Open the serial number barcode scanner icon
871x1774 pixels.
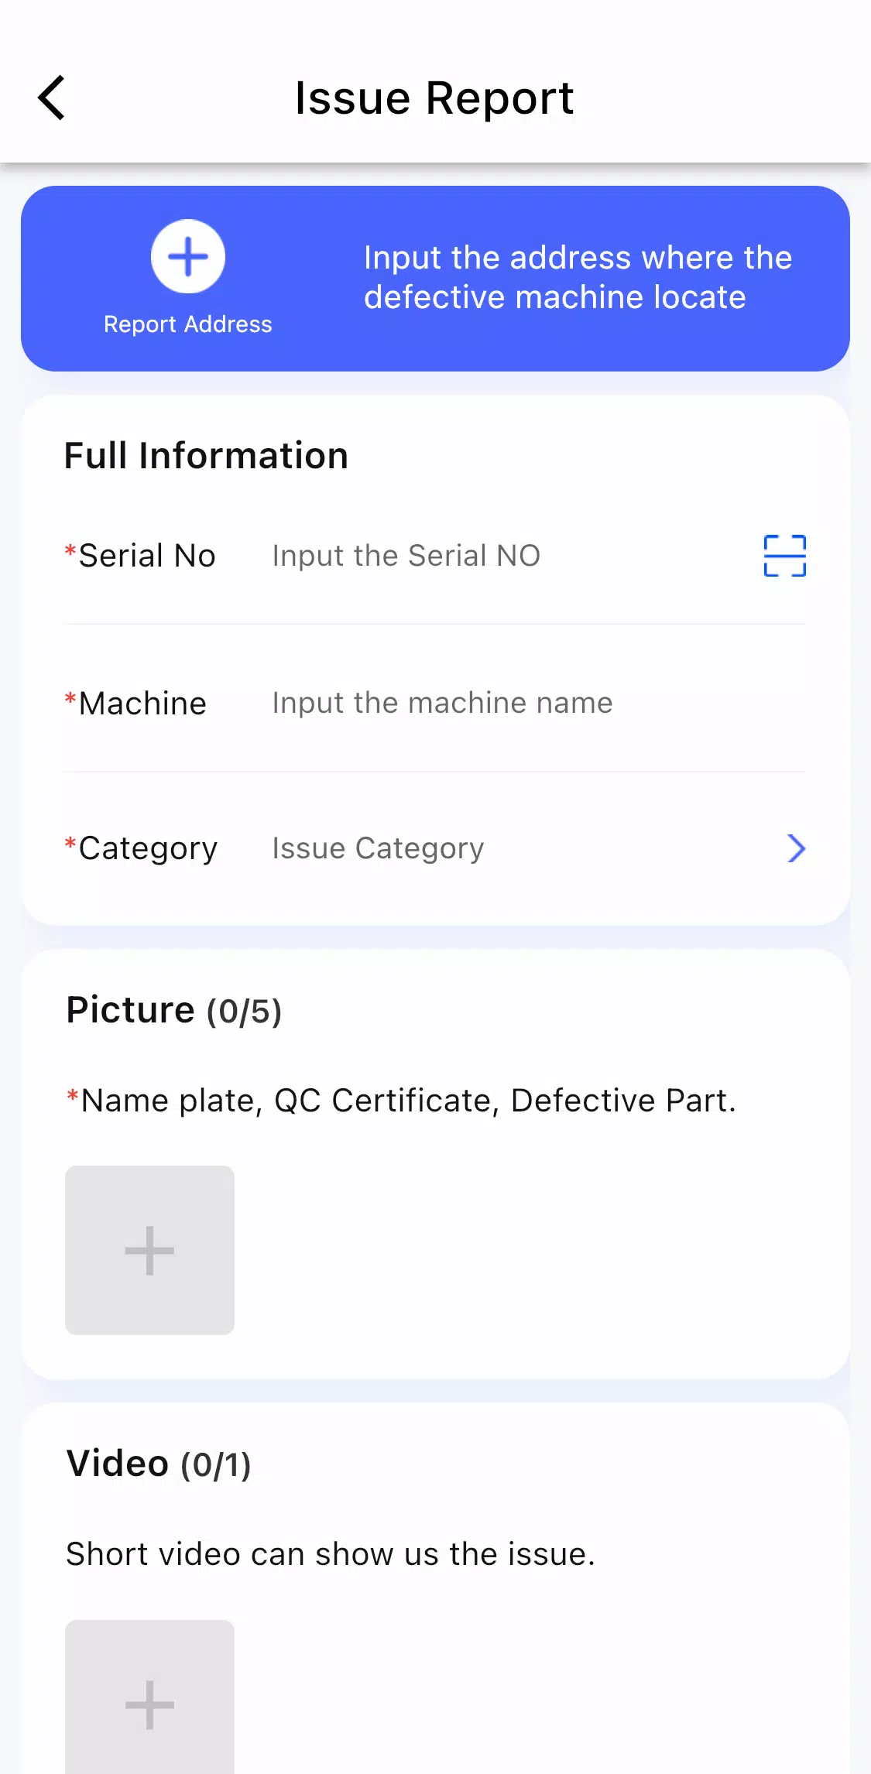pyautogui.click(x=784, y=556)
